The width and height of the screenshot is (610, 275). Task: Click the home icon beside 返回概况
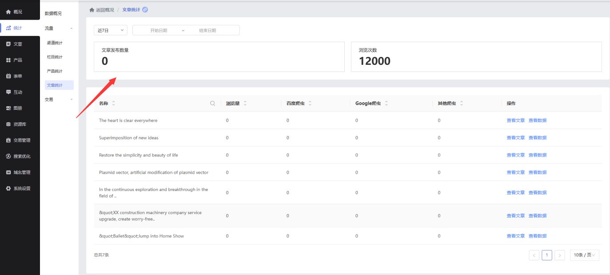pyautogui.click(x=92, y=10)
